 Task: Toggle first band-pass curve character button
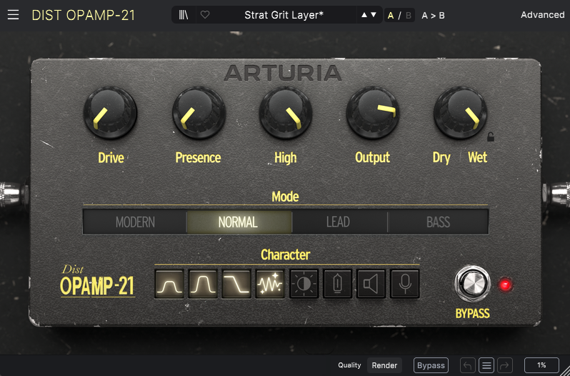pyautogui.click(x=169, y=284)
